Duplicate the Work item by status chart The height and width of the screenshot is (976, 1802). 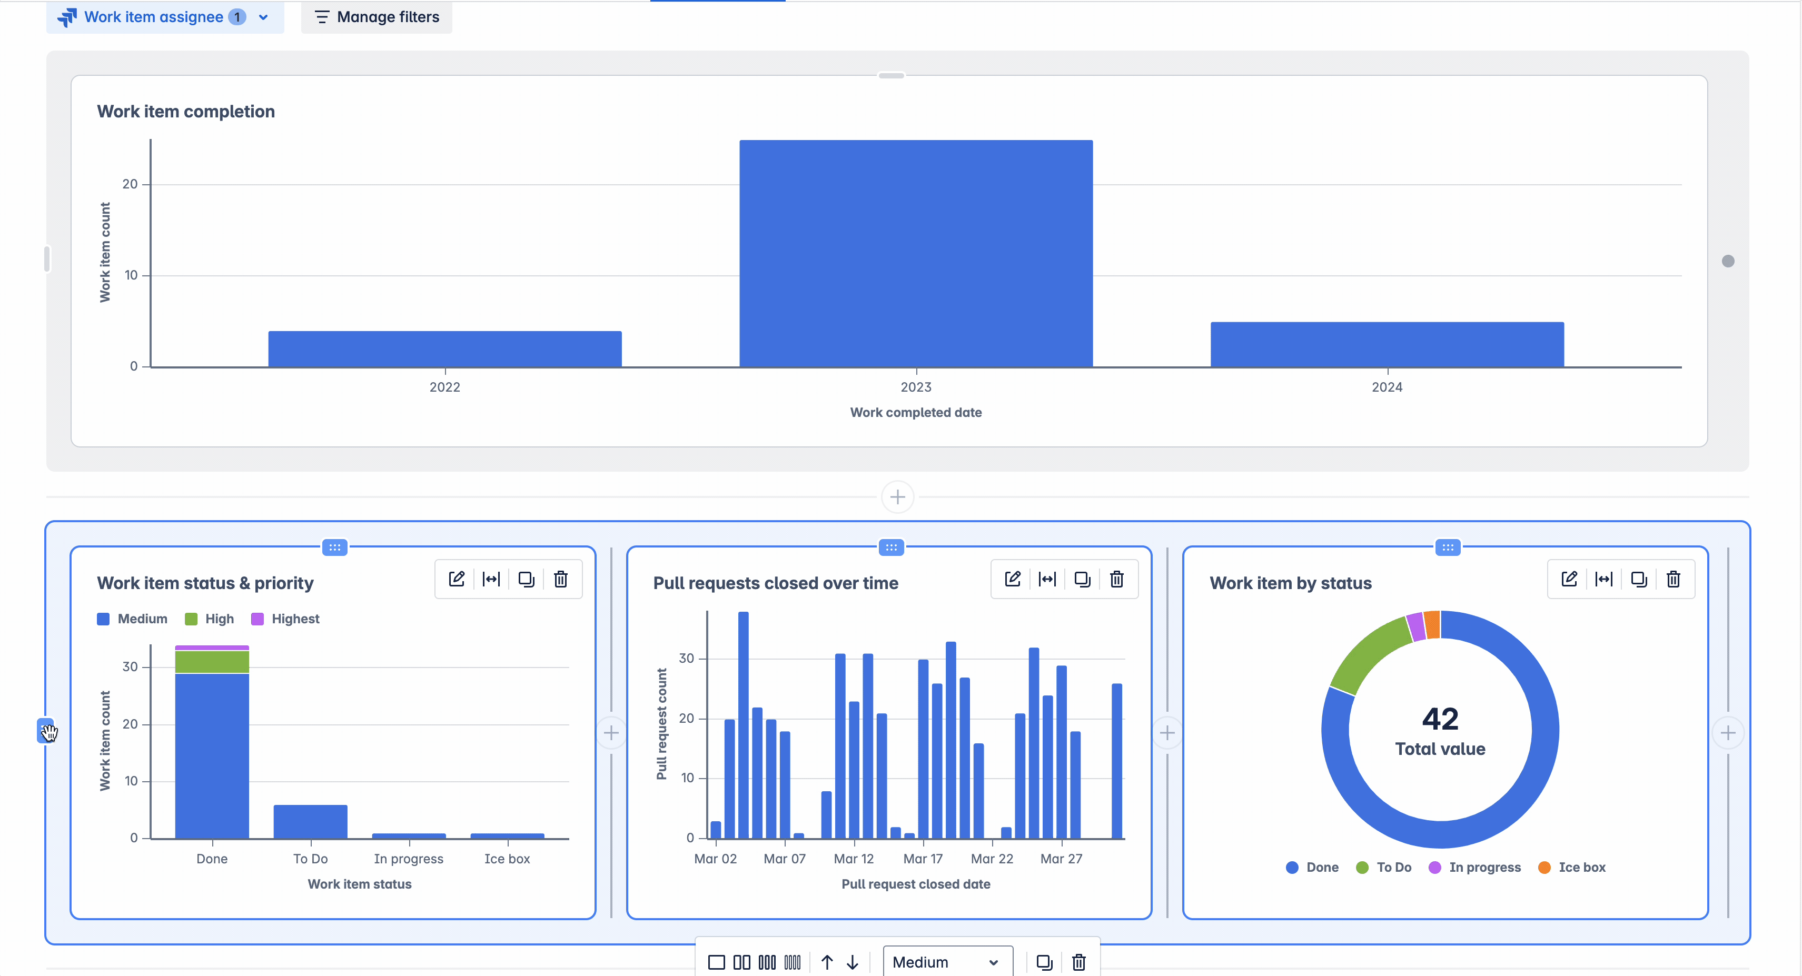pos(1638,579)
